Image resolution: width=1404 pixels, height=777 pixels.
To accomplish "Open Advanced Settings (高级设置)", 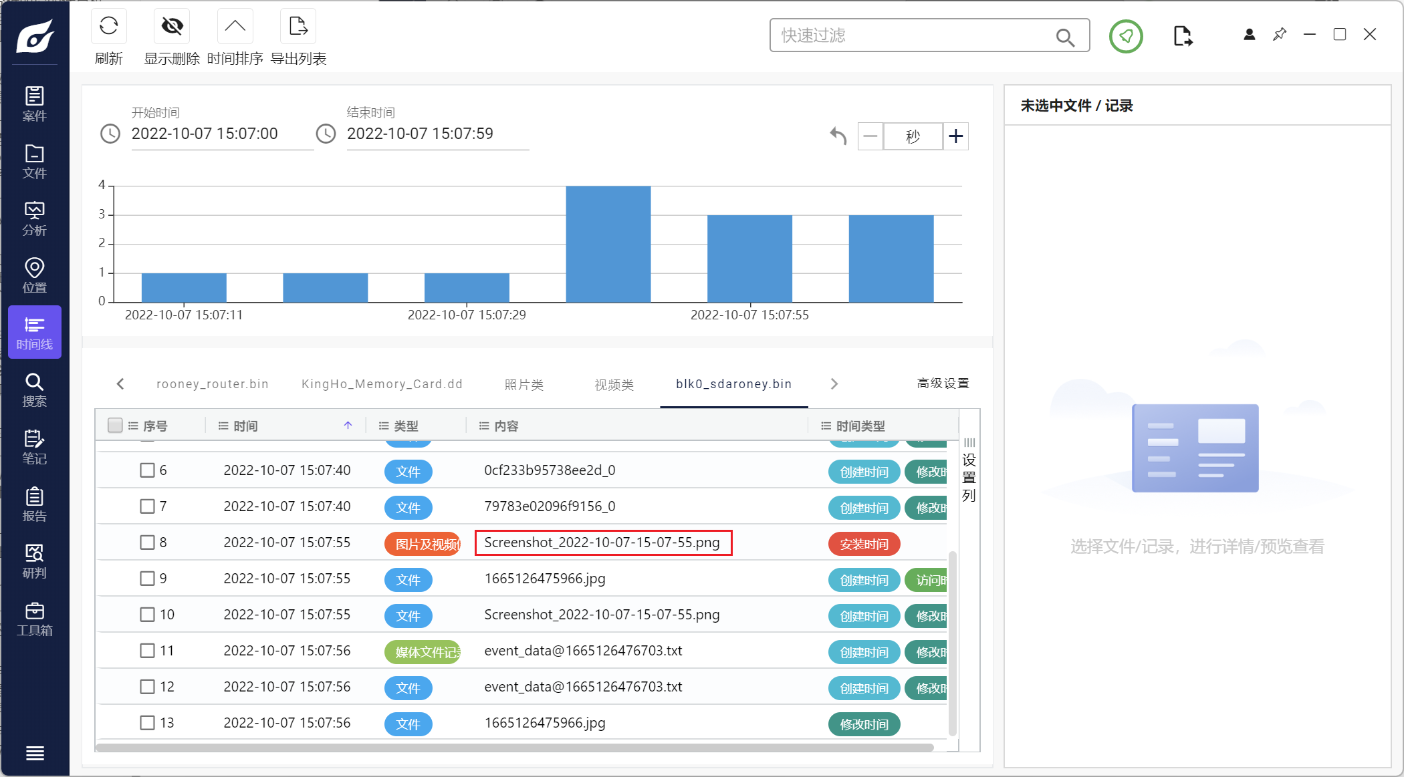I will tap(943, 383).
